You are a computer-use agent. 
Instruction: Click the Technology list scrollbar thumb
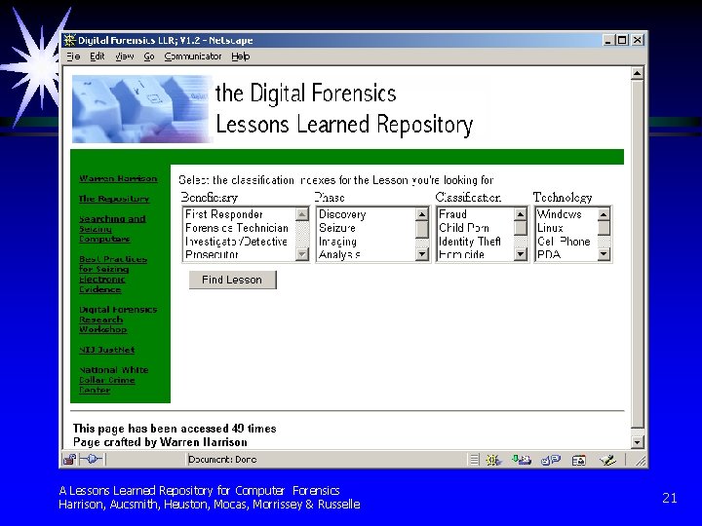[x=604, y=228]
